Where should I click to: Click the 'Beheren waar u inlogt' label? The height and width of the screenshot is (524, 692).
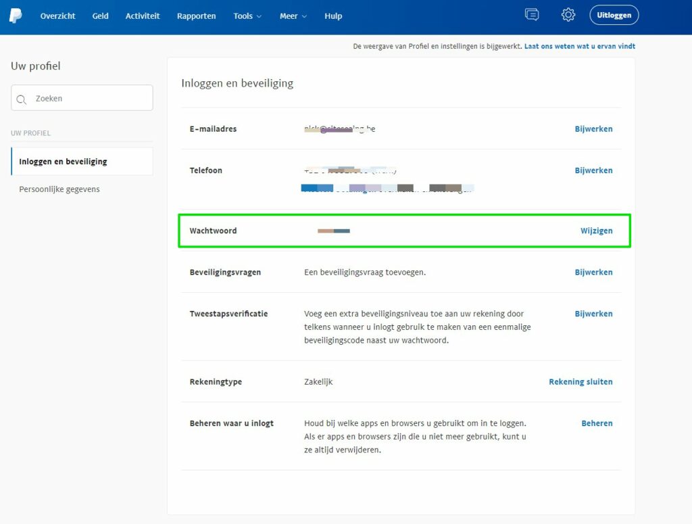pyautogui.click(x=232, y=423)
